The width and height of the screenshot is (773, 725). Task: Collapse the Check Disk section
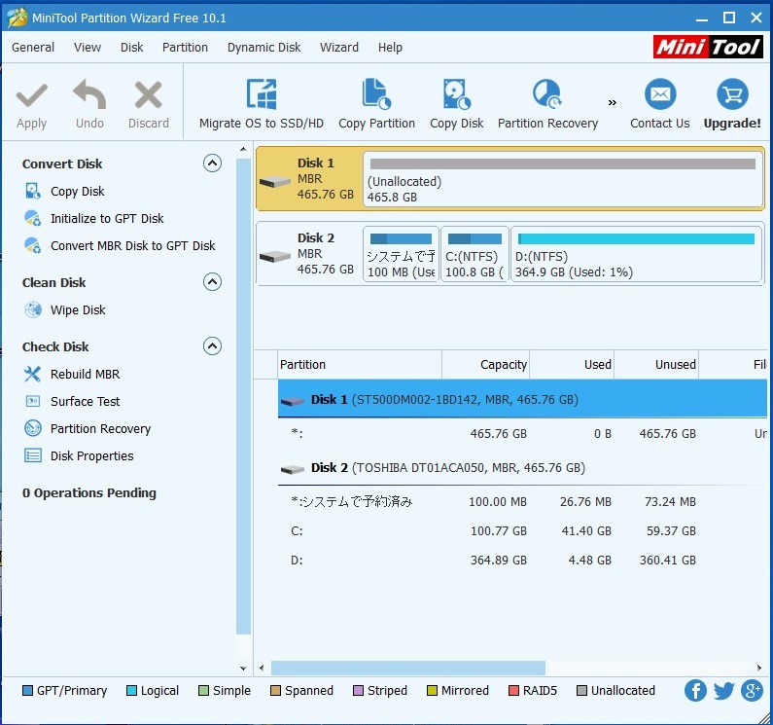pos(212,346)
